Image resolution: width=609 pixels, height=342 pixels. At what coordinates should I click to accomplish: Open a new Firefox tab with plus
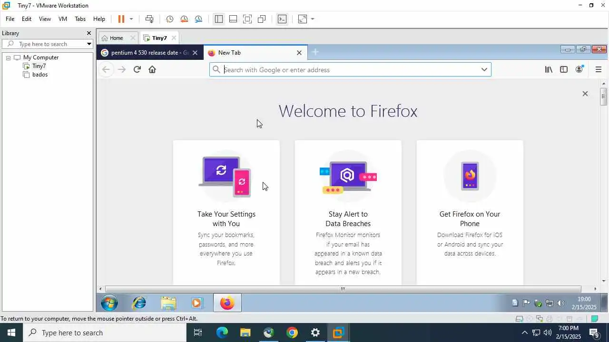click(315, 52)
